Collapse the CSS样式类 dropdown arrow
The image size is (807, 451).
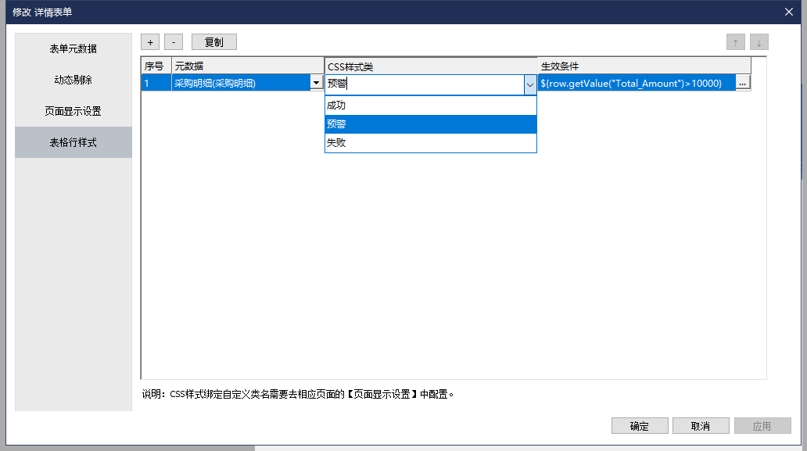pyautogui.click(x=529, y=84)
